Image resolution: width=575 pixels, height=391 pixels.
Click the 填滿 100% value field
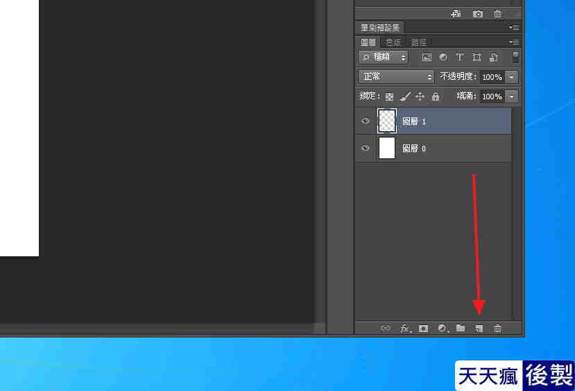click(492, 97)
